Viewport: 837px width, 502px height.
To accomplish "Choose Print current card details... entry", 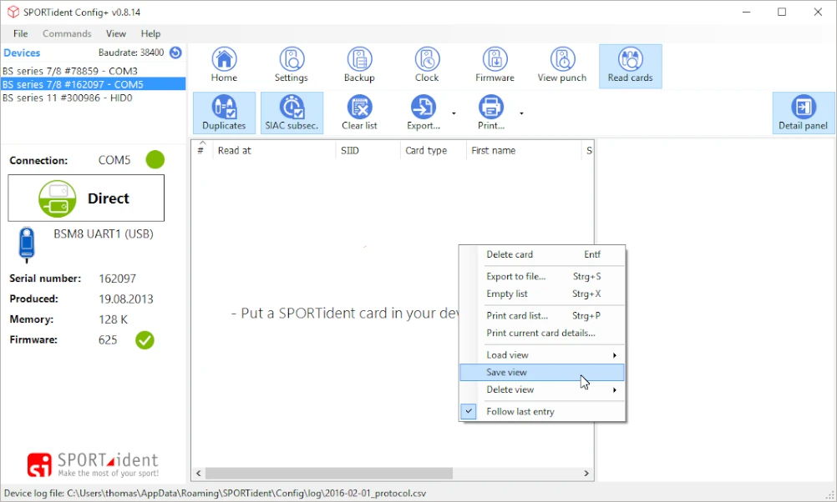I will [542, 333].
